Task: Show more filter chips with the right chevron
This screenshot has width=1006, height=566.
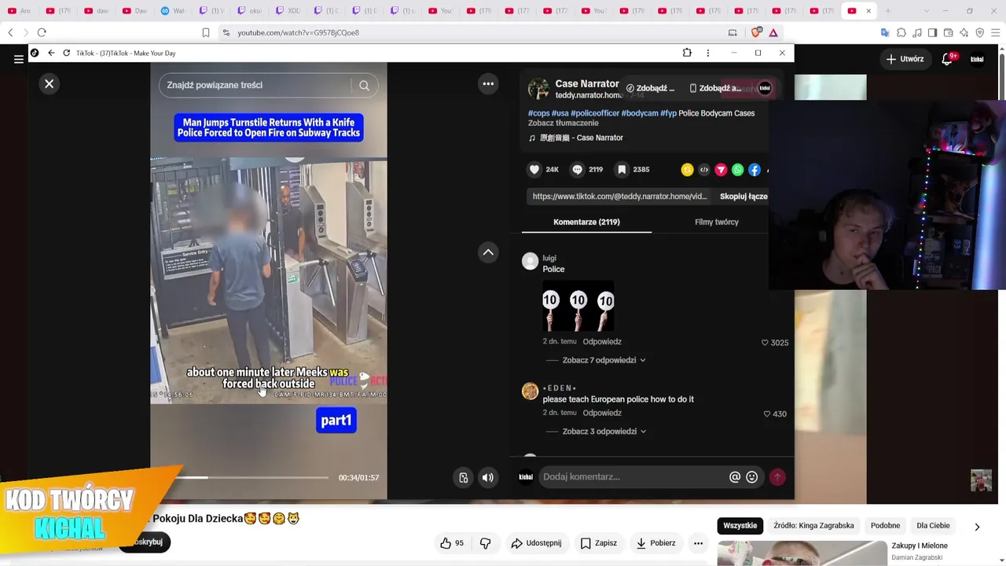Action: [x=977, y=527]
